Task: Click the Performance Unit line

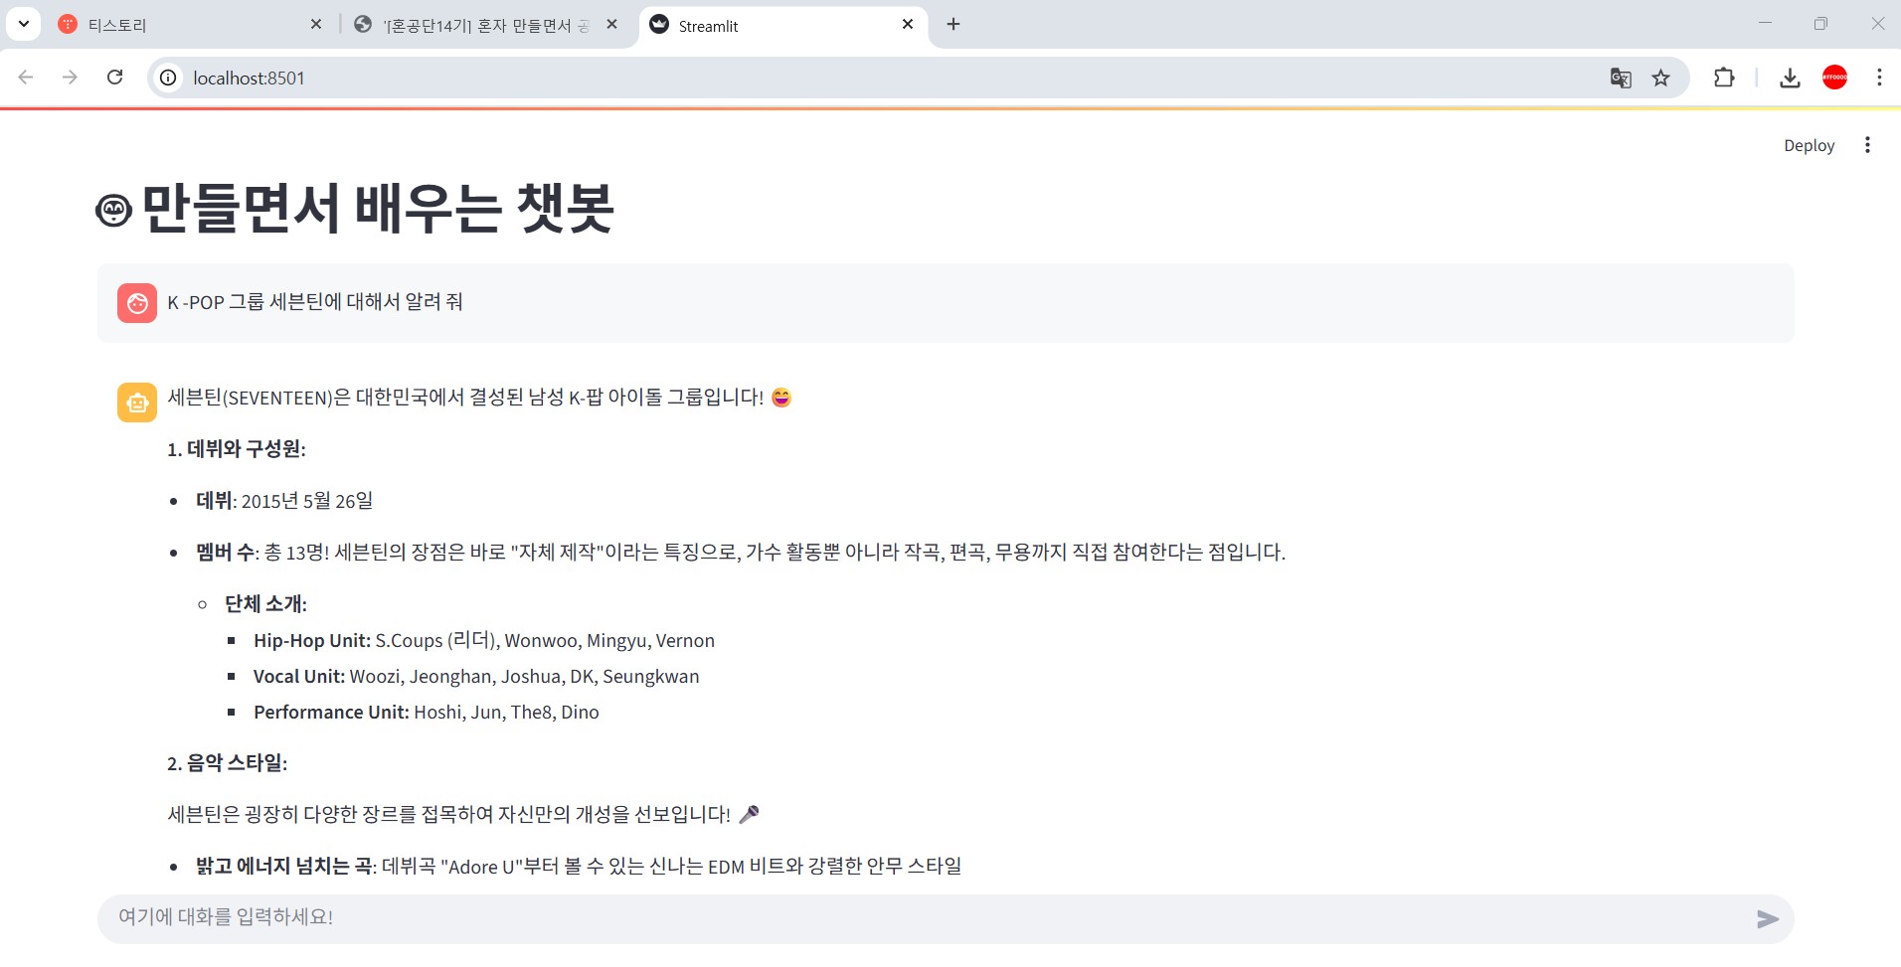Action: [x=427, y=713]
